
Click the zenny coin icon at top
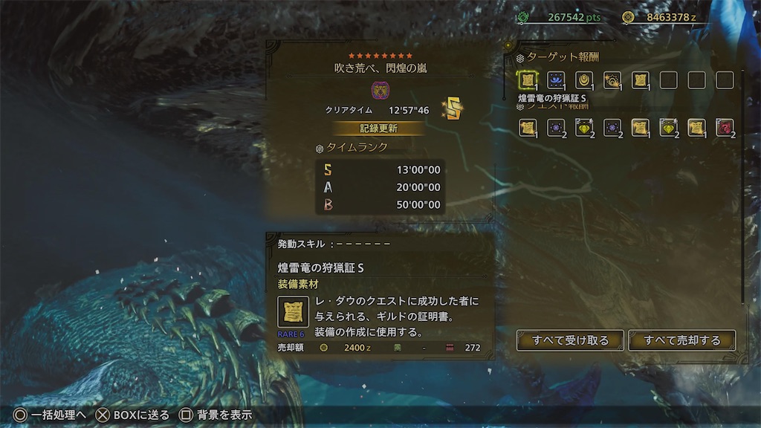(x=628, y=18)
